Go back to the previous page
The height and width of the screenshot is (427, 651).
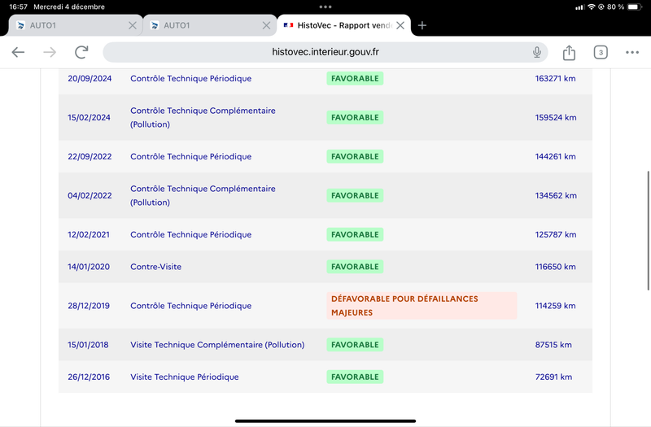point(18,52)
